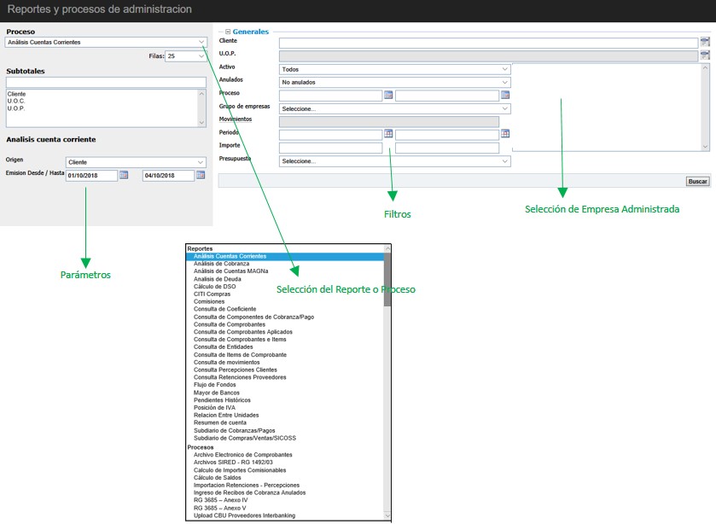Open the Activo 'Todos' dropdown
716x524 pixels.
pos(505,69)
